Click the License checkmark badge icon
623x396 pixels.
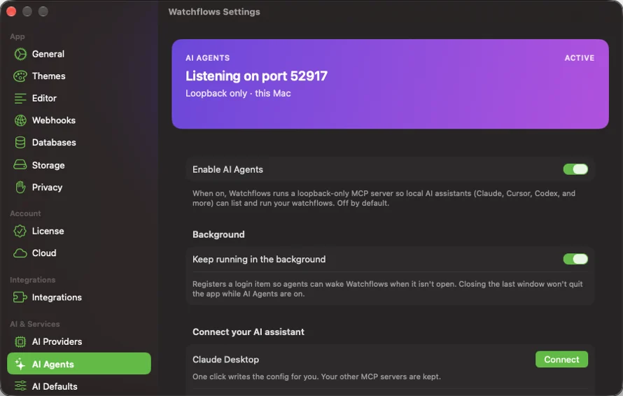[x=20, y=231]
